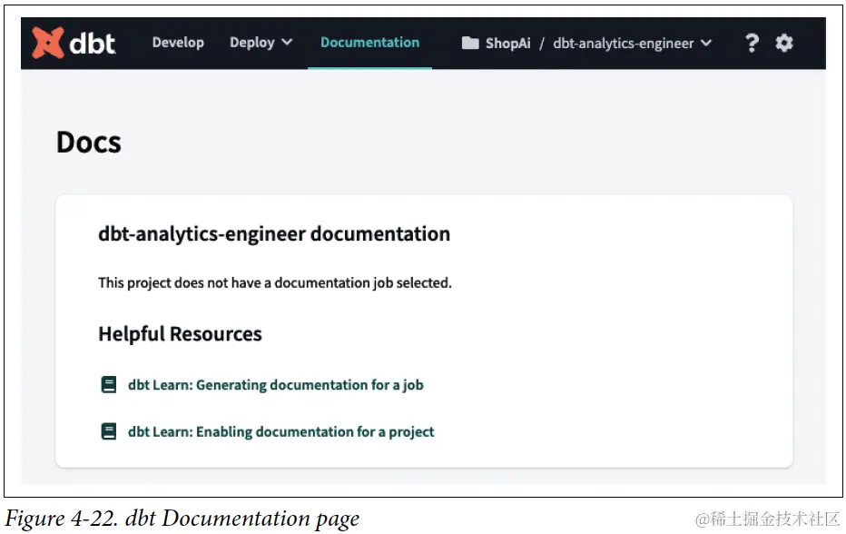Click book icon next to Generating documentation link
This screenshot has width=846, height=534.
coord(108,384)
